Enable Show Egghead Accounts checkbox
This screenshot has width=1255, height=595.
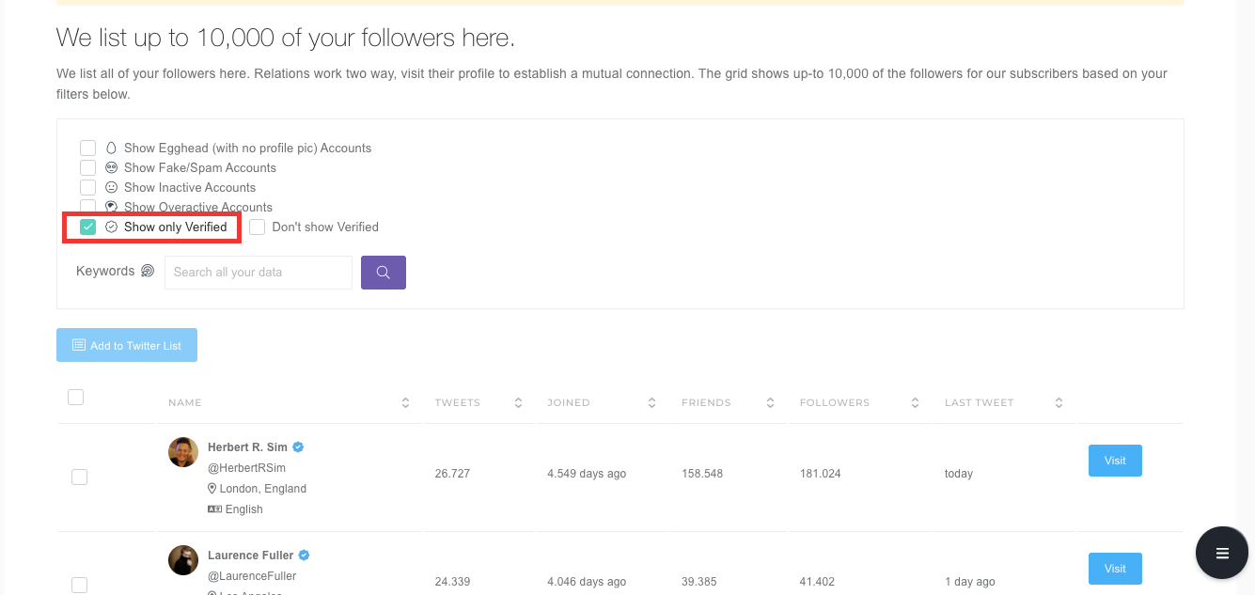(x=87, y=148)
